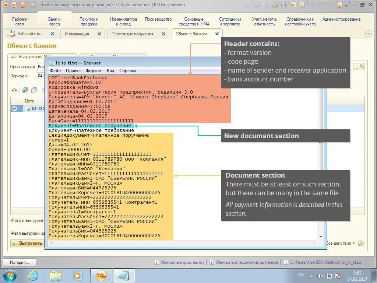
Task: Open the Формат menu in Notepad
Action: (94, 71)
